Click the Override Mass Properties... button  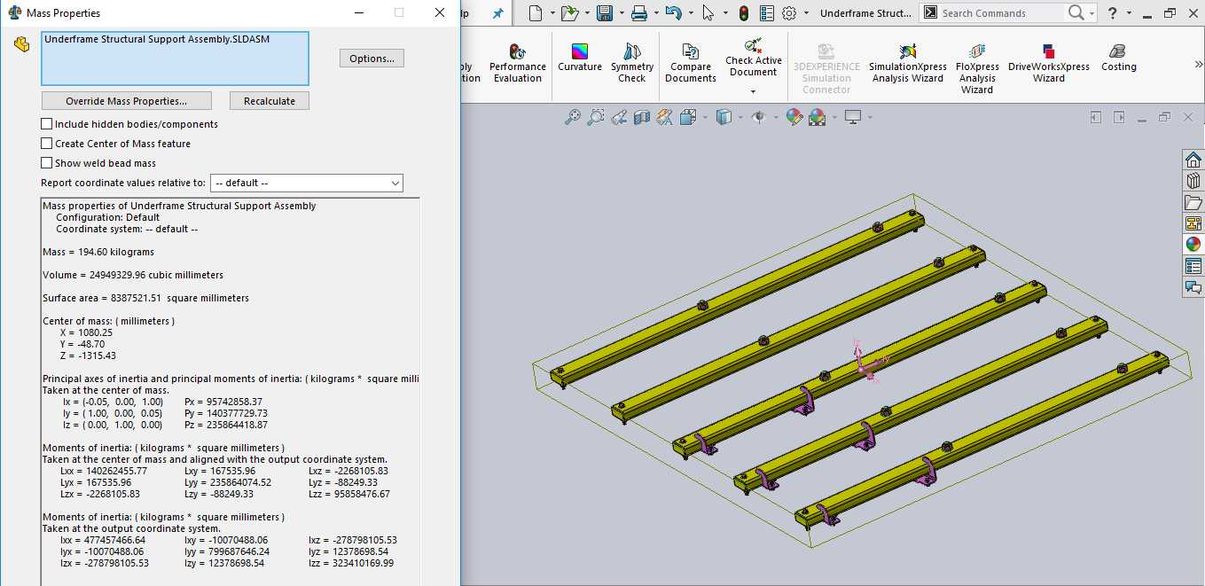click(127, 101)
